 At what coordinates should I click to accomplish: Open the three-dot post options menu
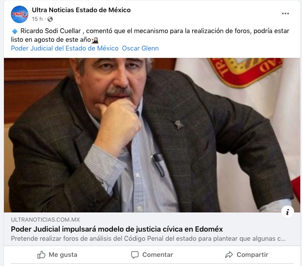coord(285,13)
